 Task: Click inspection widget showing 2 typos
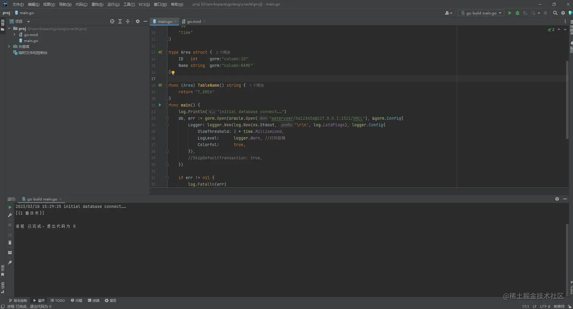point(551,30)
